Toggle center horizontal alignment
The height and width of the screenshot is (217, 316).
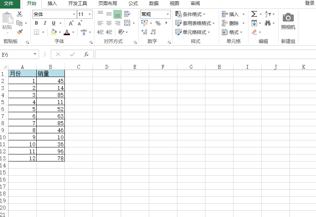point(109,23)
